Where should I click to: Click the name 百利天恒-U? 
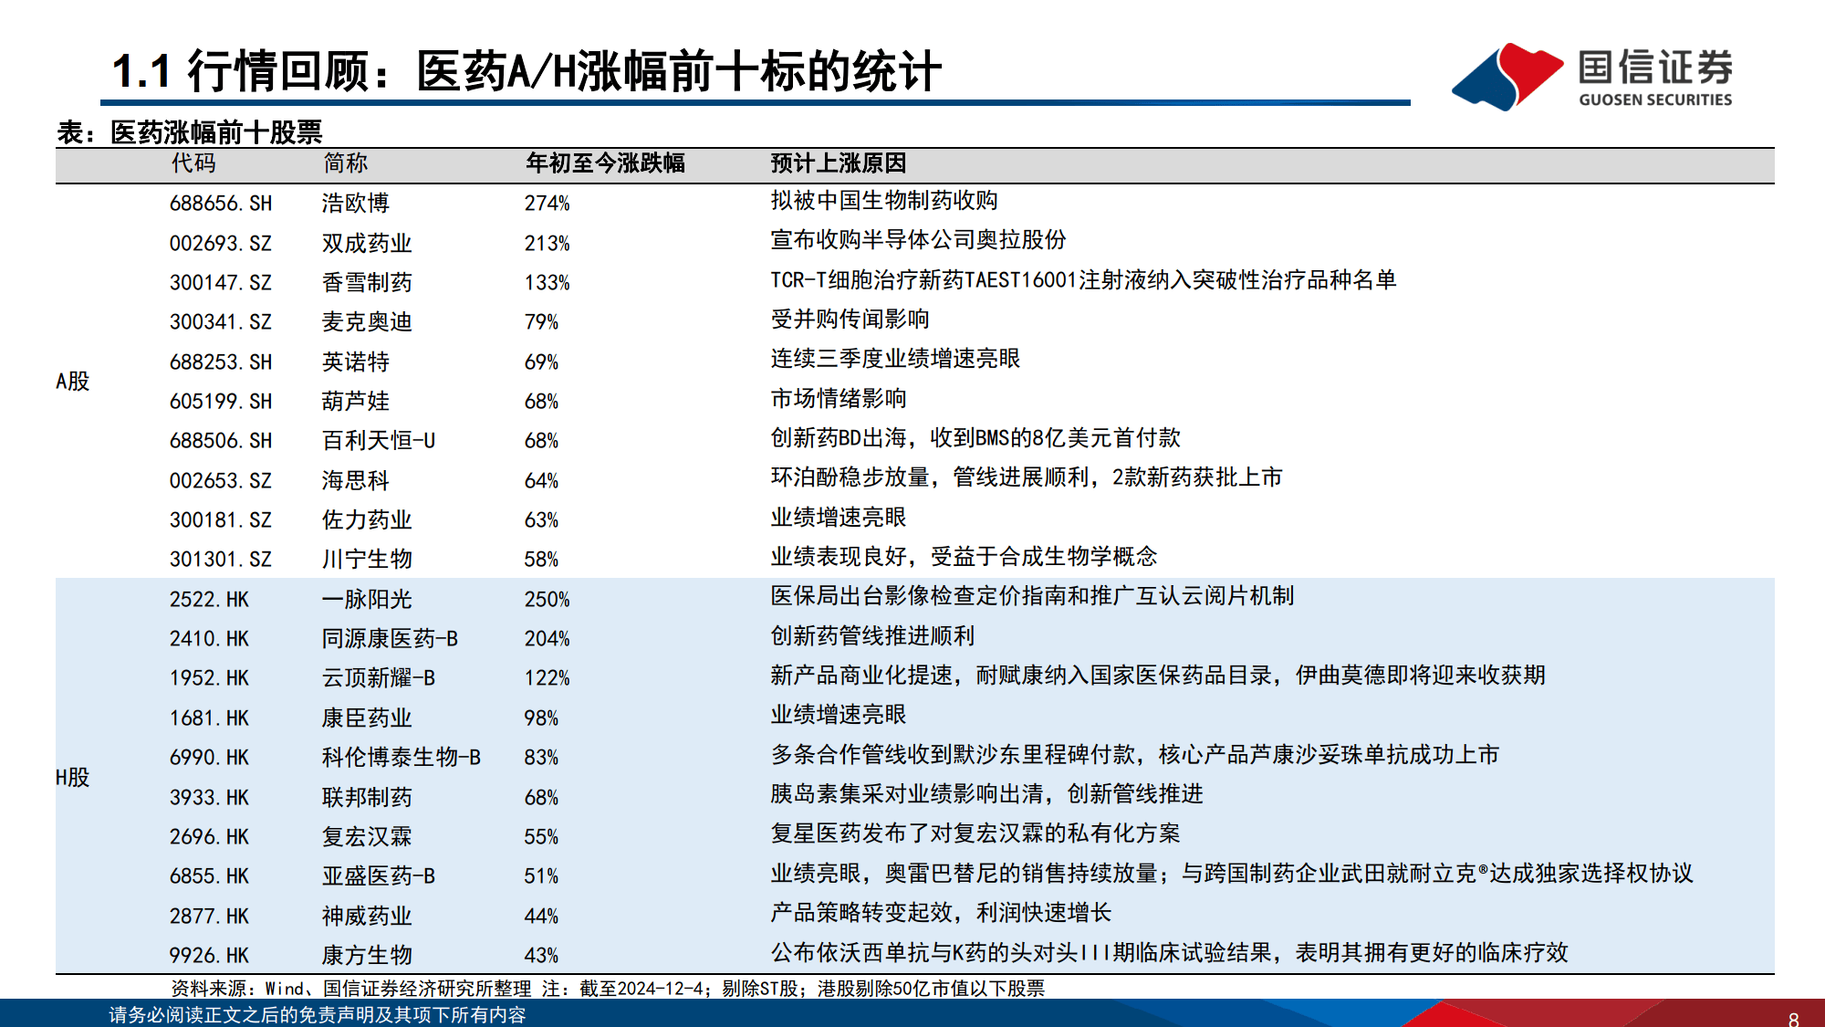click(x=379, y=440)
